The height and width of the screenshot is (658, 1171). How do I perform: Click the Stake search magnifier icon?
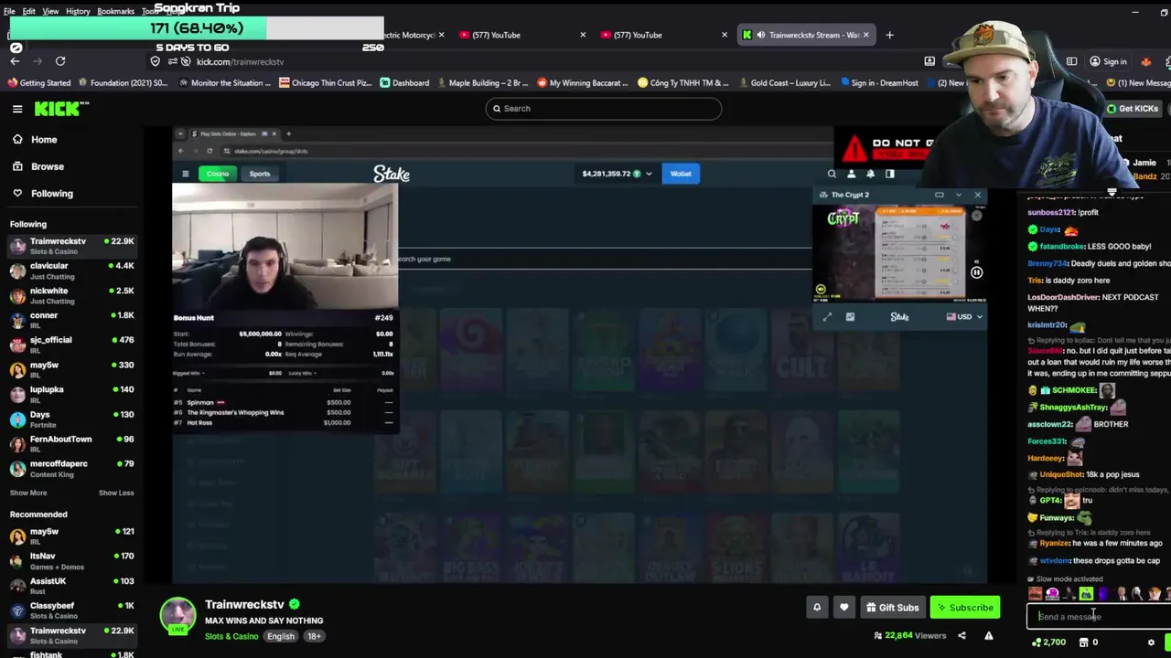tap(832, 174)
